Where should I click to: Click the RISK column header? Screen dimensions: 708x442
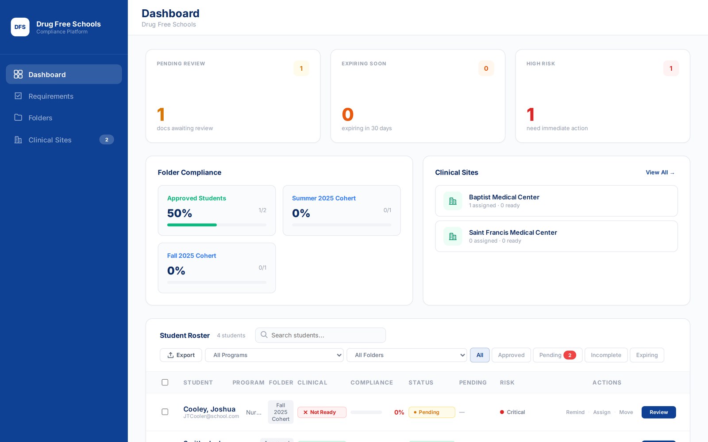pos(507,382)
